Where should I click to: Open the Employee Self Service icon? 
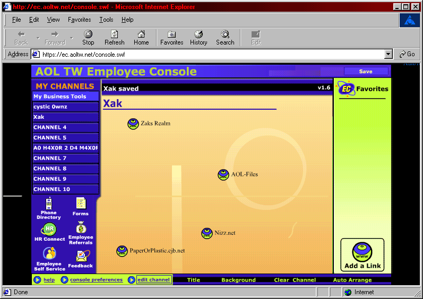point(49,254)
